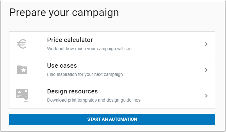Click the Euro currency icon

(x=22, y=44)
